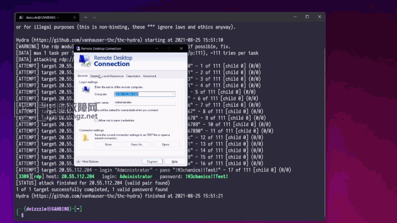Close the terminal window
397x223 pixels.
pos(320,17)
